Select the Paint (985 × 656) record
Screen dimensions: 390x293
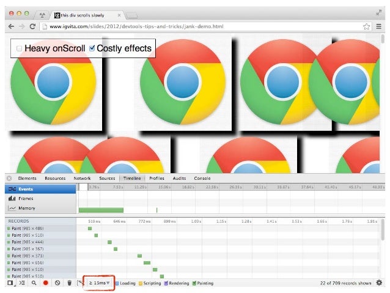(40, 262)
